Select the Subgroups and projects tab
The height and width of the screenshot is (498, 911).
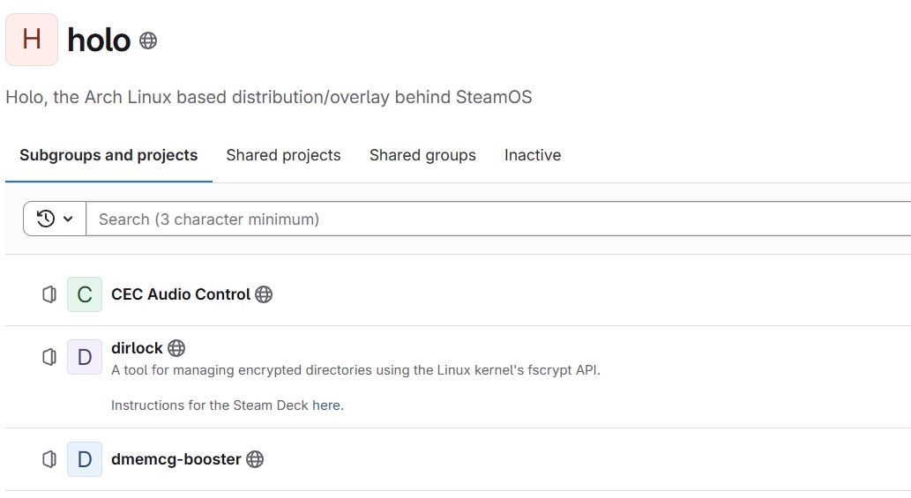[108, 155]
